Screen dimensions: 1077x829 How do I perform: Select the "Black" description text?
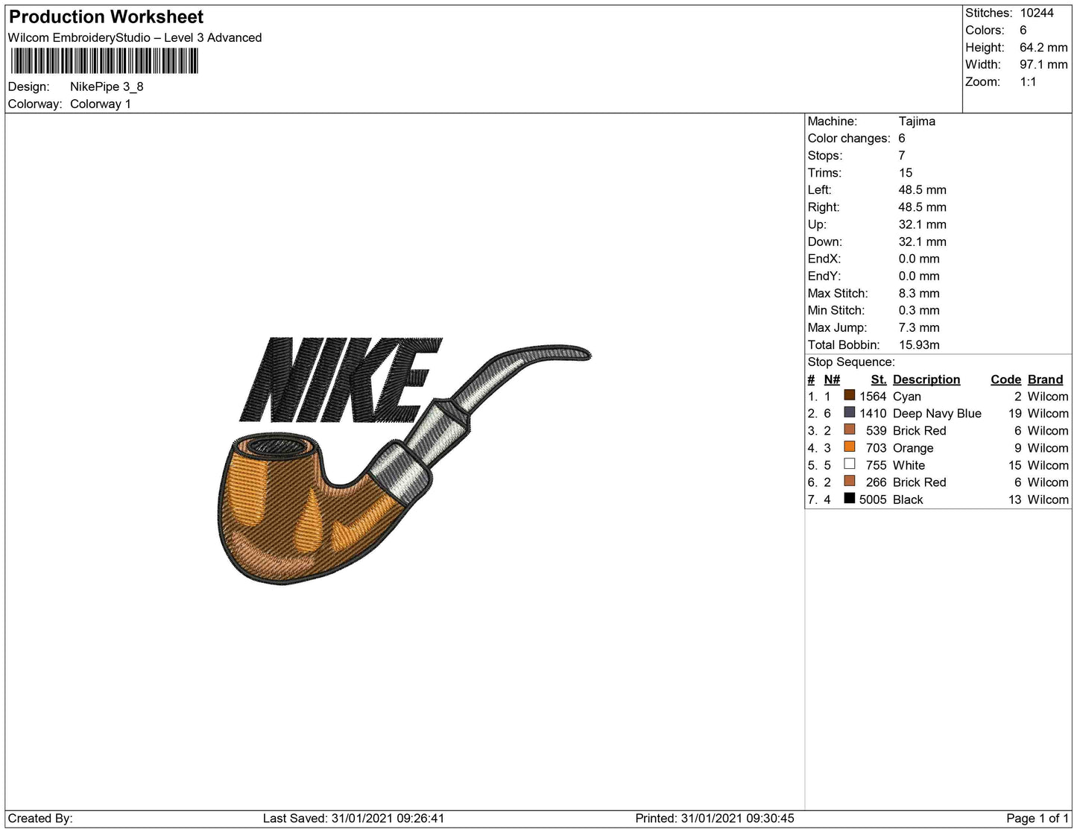click(x=908, y=499)
